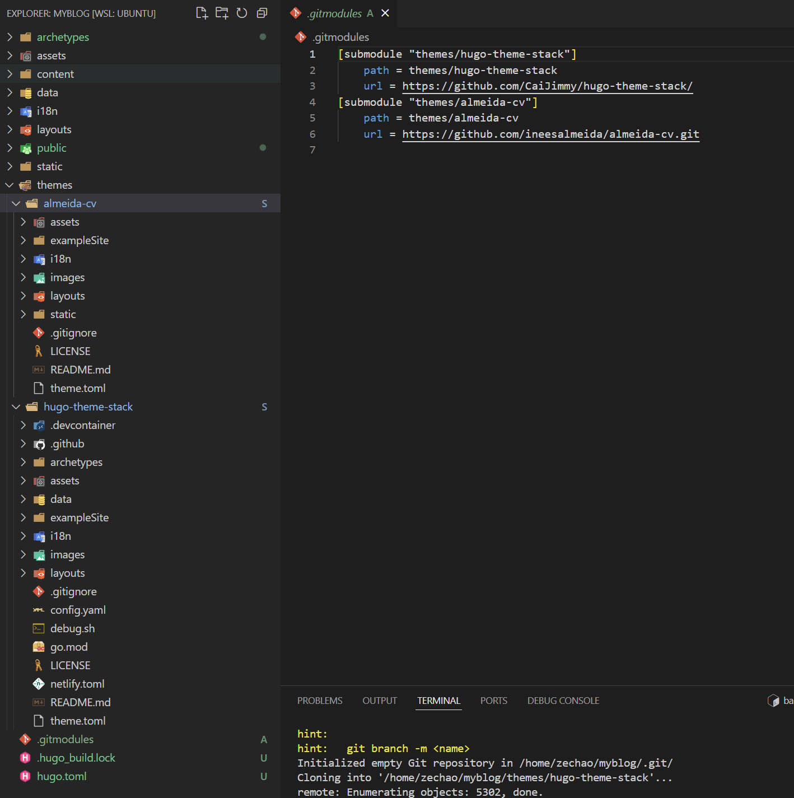Click the git branch hint in terminal
This screenshot has height=798, width=794.
(408, 749)
